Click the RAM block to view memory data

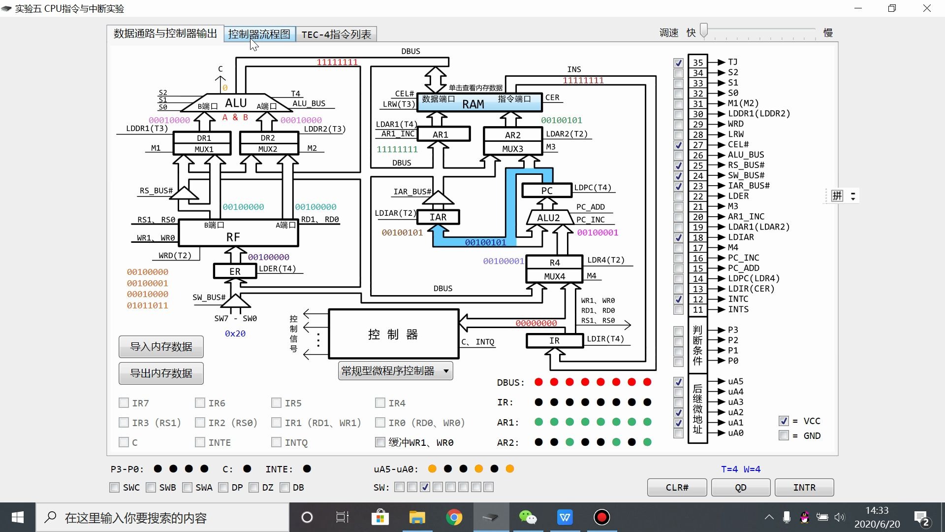[472, 103]
